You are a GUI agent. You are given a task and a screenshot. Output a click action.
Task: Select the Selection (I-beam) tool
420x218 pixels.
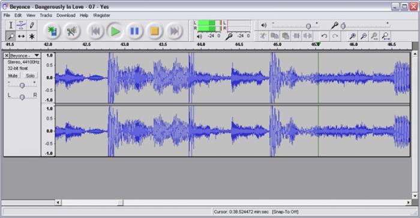(x=11, y=25)
